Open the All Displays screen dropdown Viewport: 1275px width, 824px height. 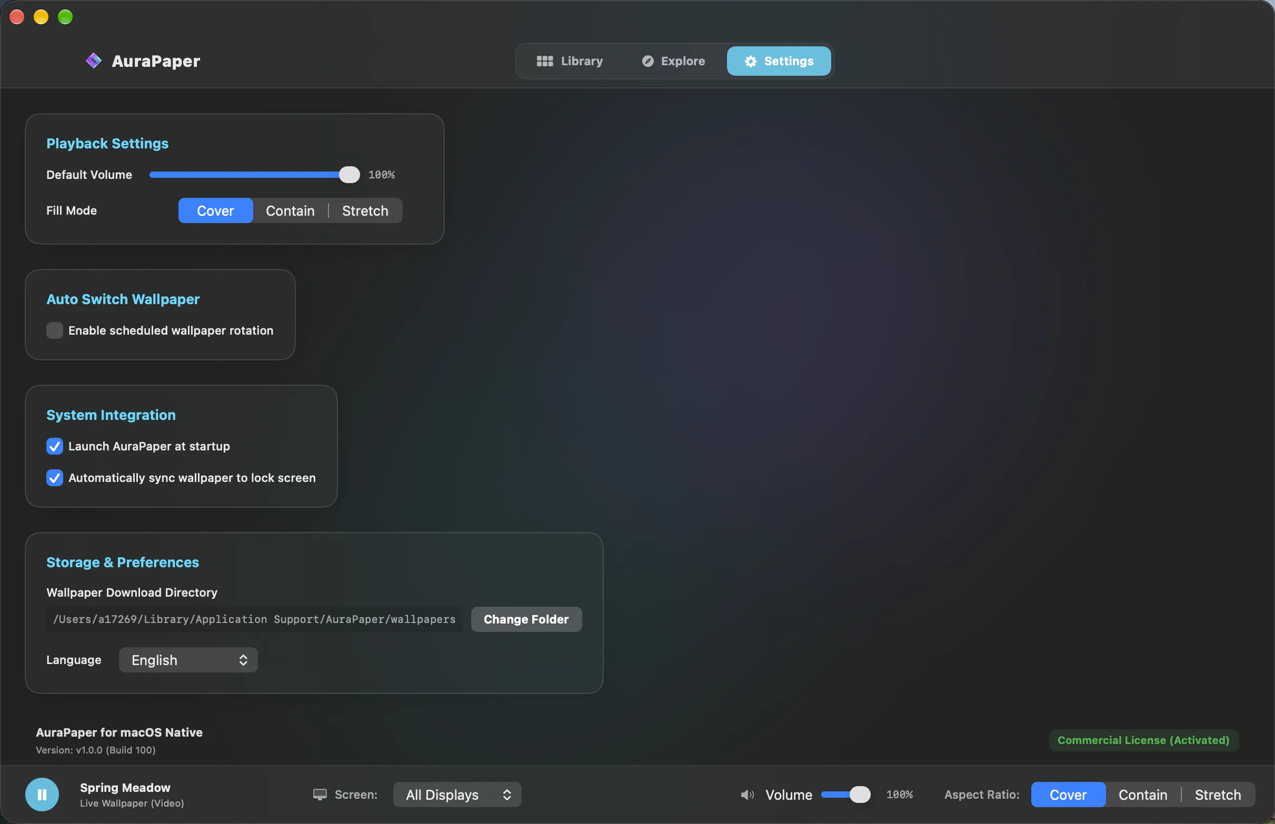pyautogui.click(x=457, y=795)
